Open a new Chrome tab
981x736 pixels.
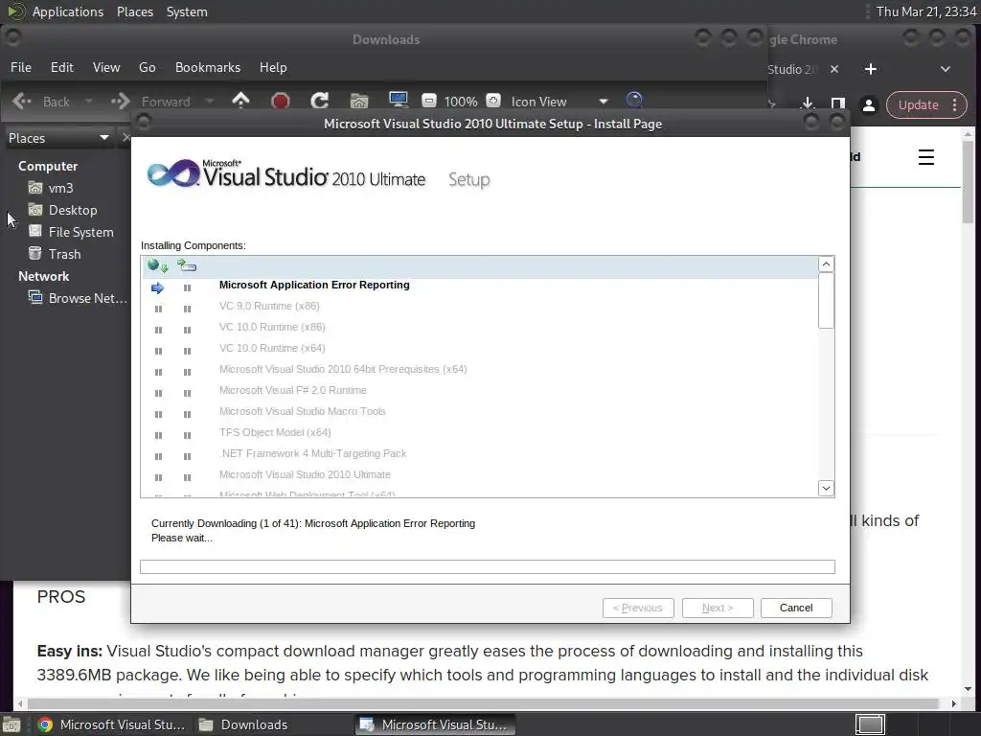(870, 69)
